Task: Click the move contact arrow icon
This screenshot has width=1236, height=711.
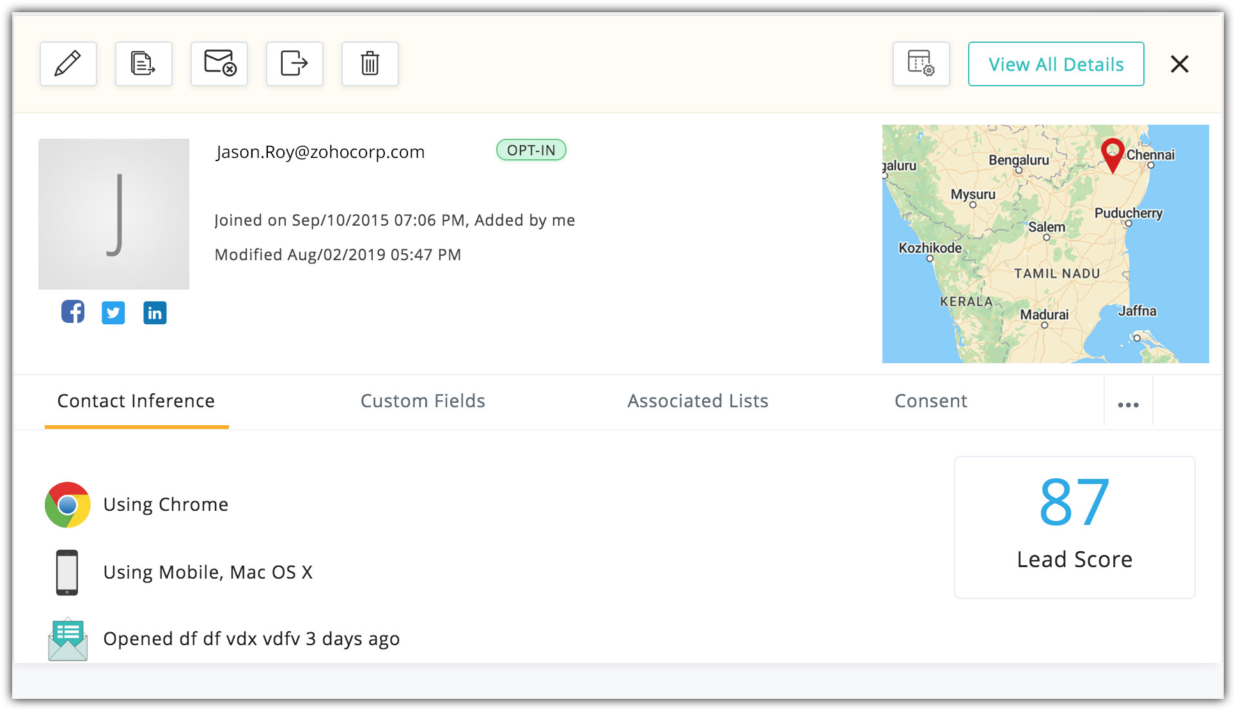Action: tap(294, 64)
